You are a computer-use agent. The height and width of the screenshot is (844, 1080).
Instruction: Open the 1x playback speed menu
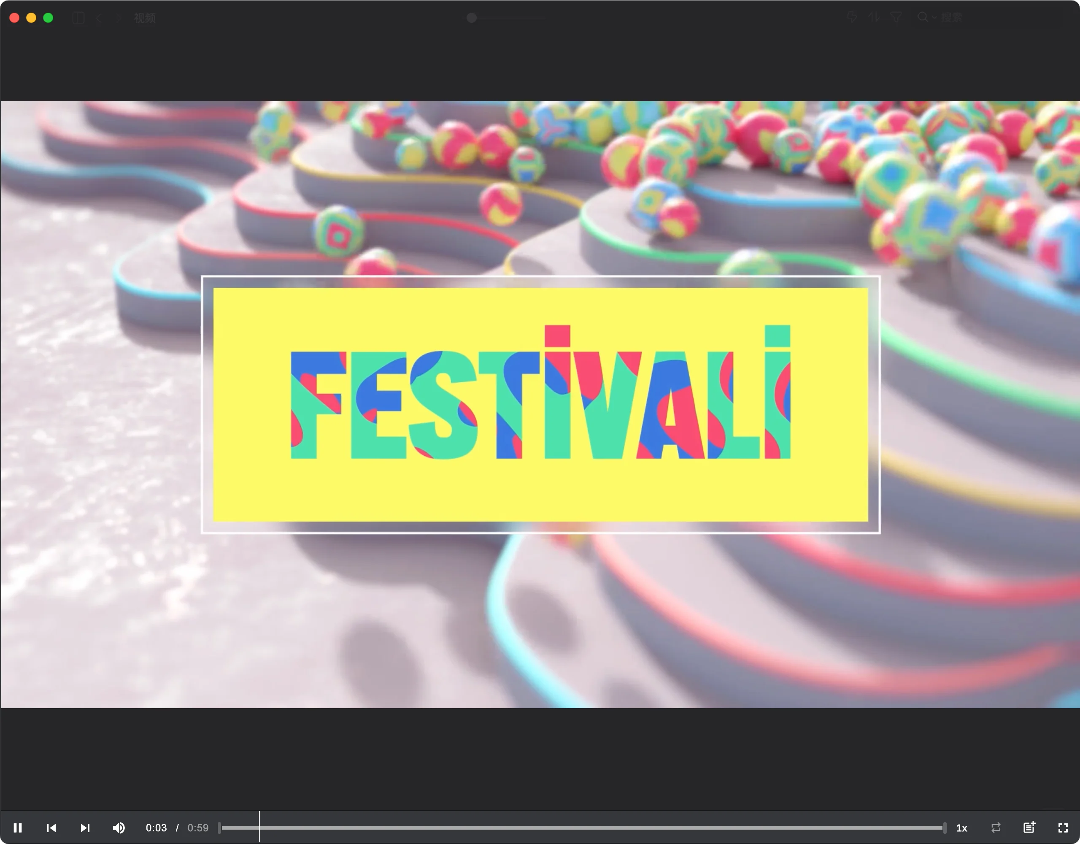[961, 828]
